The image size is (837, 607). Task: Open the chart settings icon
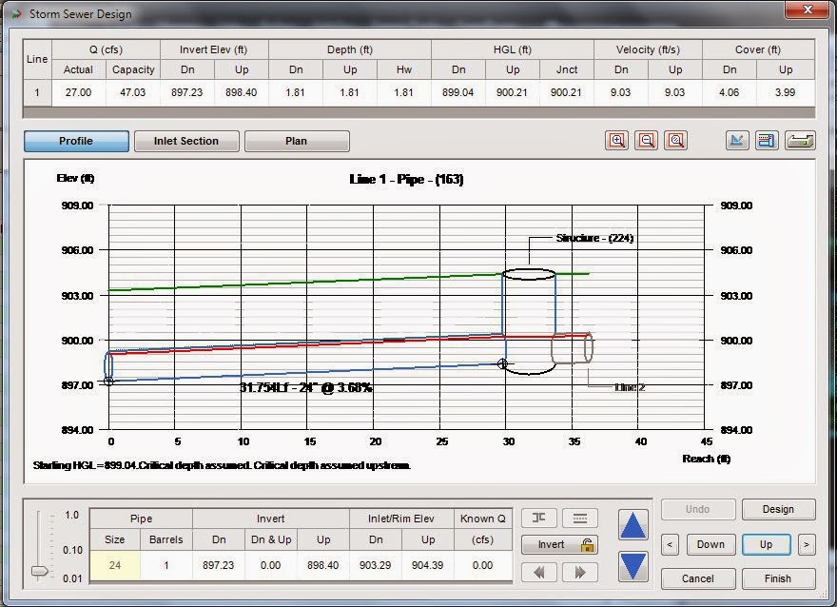point(738,140)
